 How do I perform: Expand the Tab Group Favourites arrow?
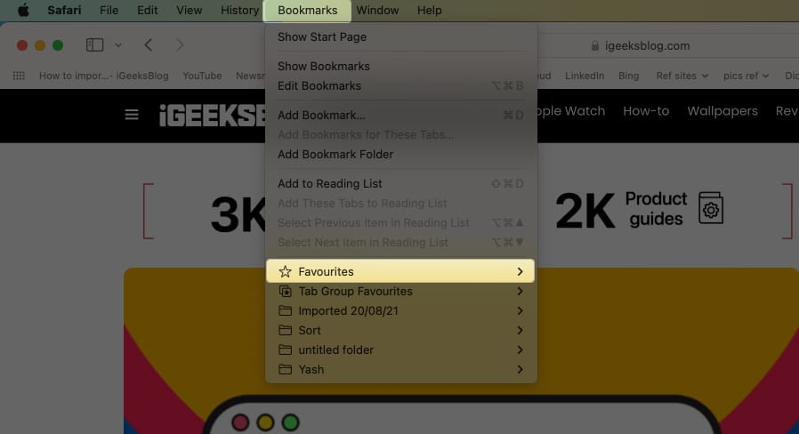tap(520, 292)
